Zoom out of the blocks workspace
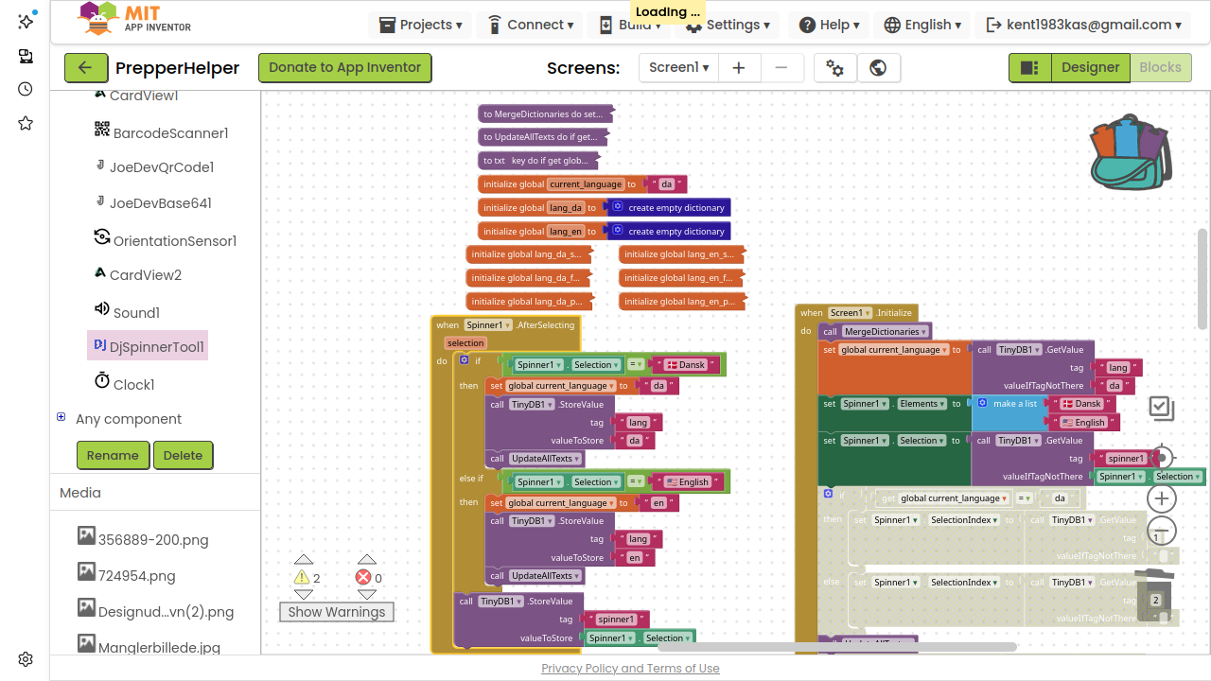The height and width of the screenshot is (681, 1211). (1162, 531)
